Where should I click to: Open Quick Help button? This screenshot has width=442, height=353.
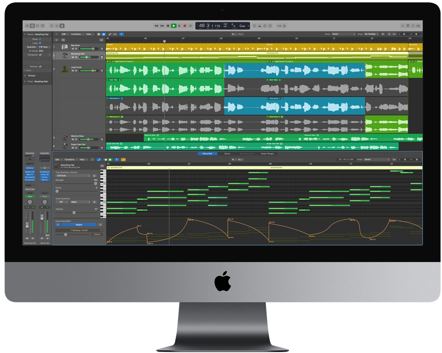point(38,26)
